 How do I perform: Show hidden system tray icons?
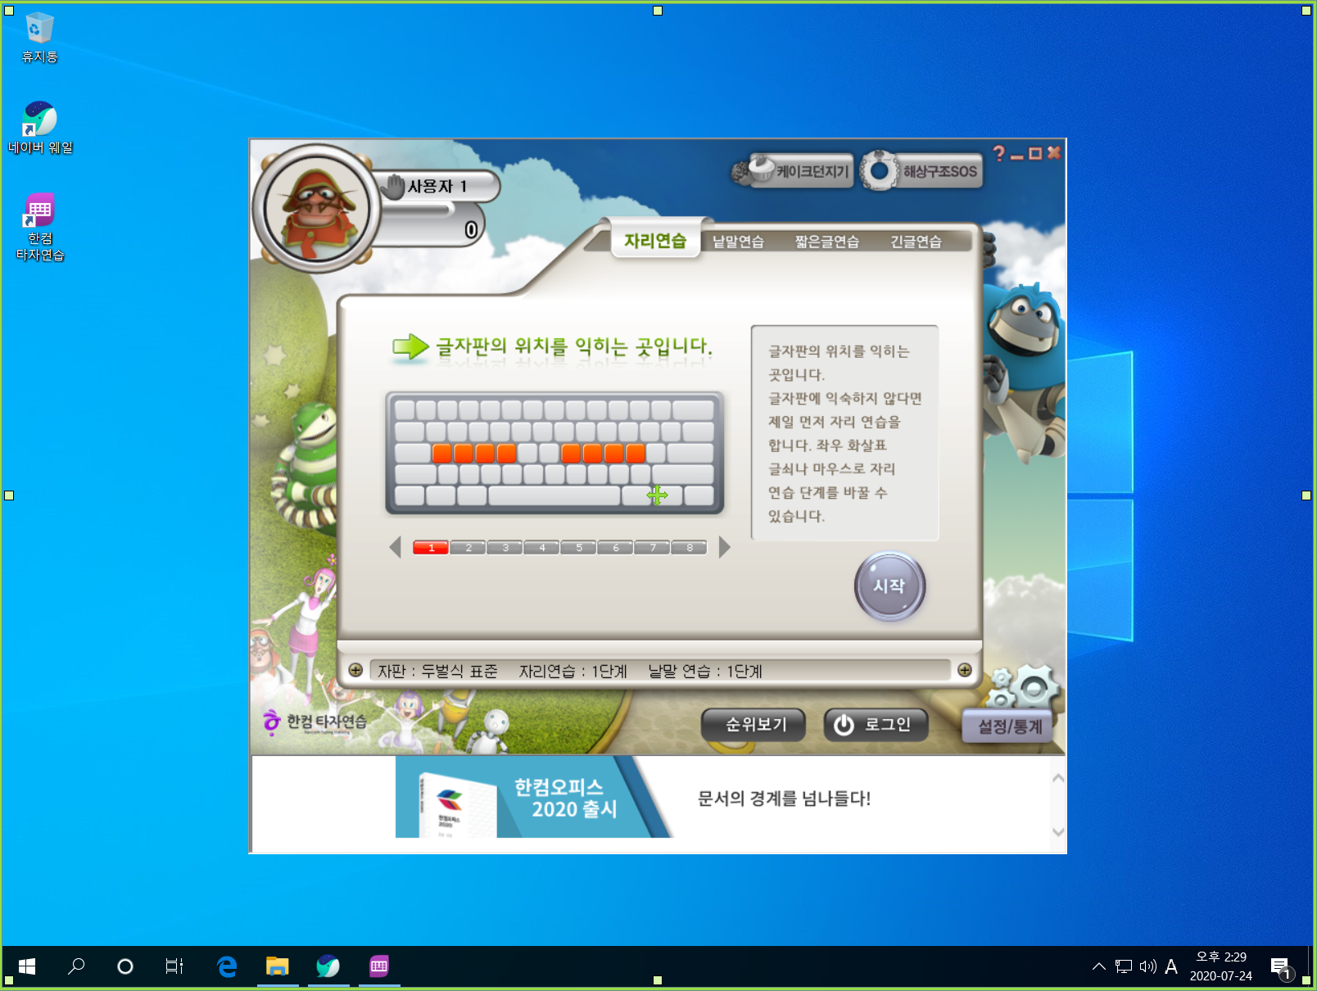tap(1099, 966)
